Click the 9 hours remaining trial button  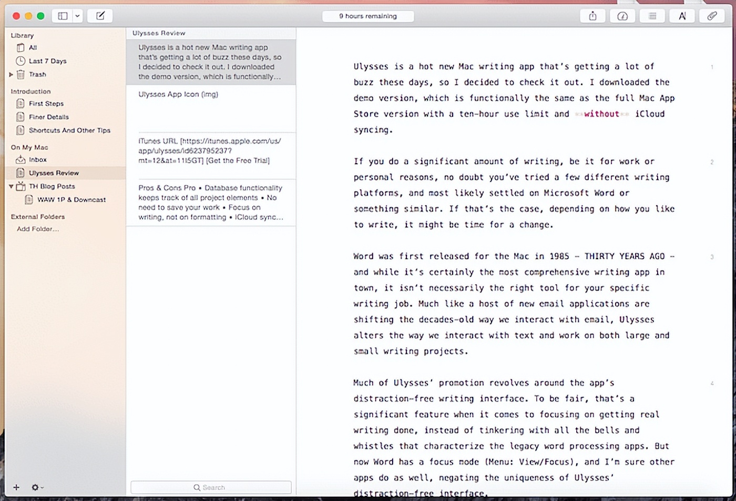[368, 16]
